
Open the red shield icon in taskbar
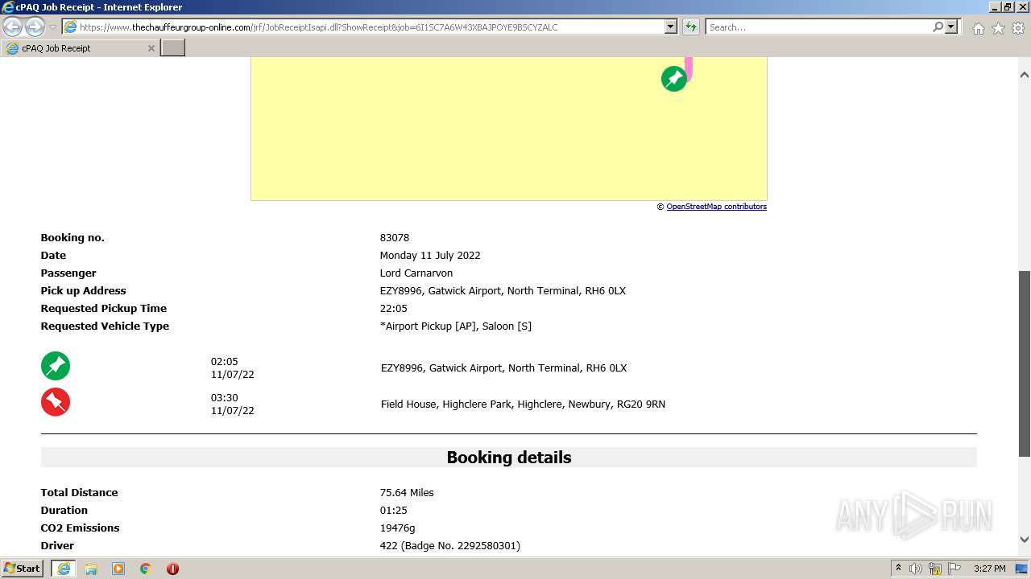pos(172,569)
